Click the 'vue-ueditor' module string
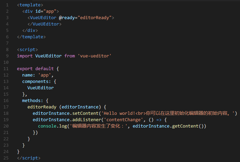This screenshot has width=240, height=162. 94,56
